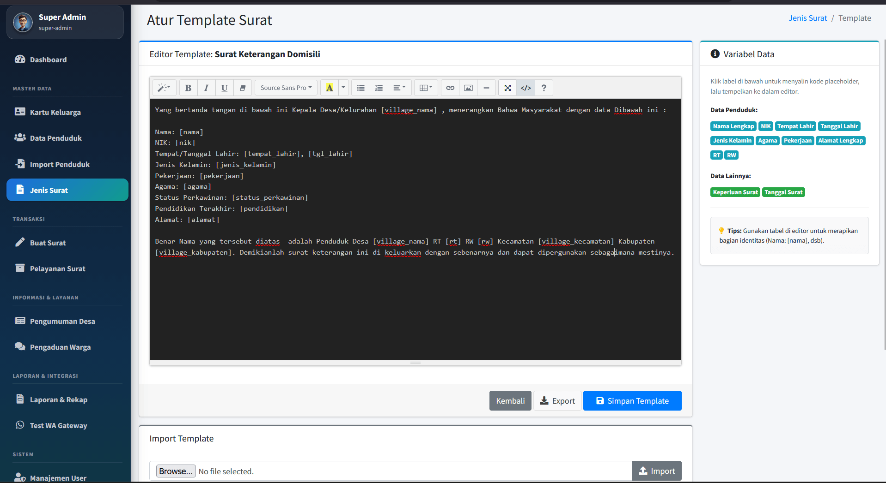Click Browse to choose a file
This screenshot has width=886, height=483.
[176, 471]
